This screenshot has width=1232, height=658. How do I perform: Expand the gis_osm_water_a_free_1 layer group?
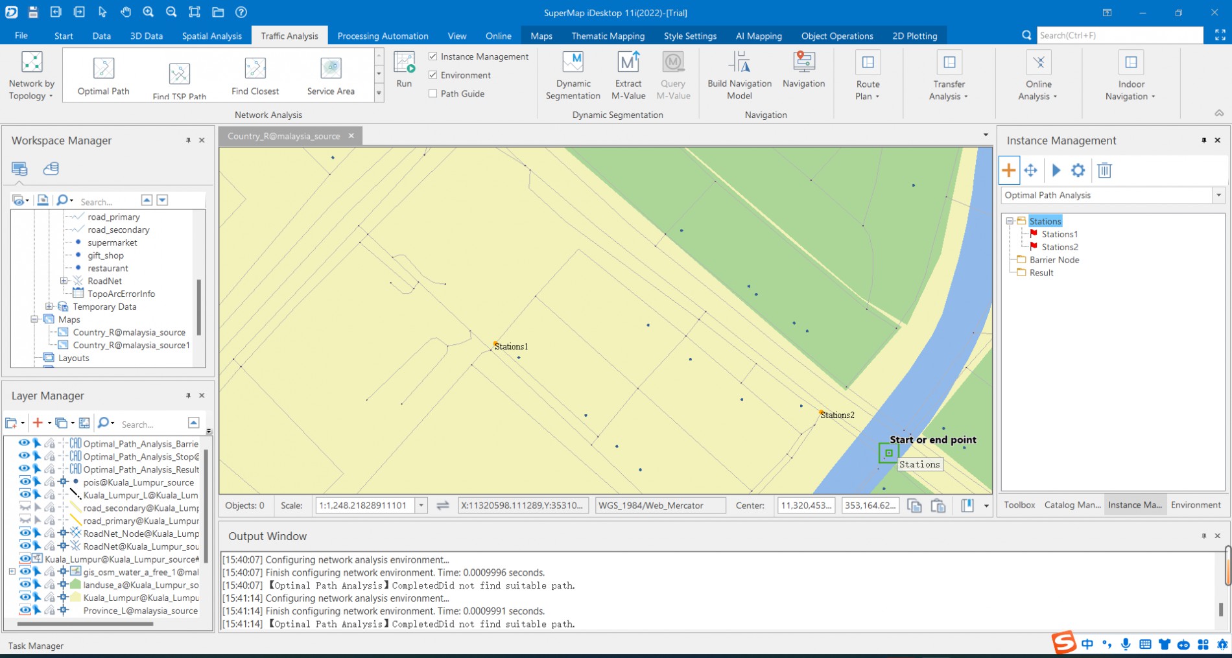12,572
